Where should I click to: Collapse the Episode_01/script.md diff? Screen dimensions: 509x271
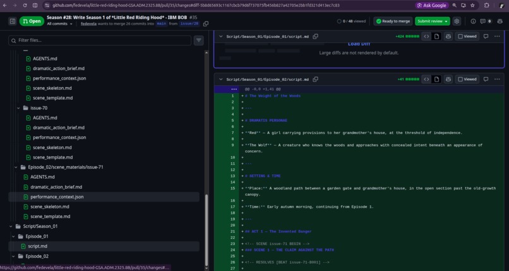(221, 37)
